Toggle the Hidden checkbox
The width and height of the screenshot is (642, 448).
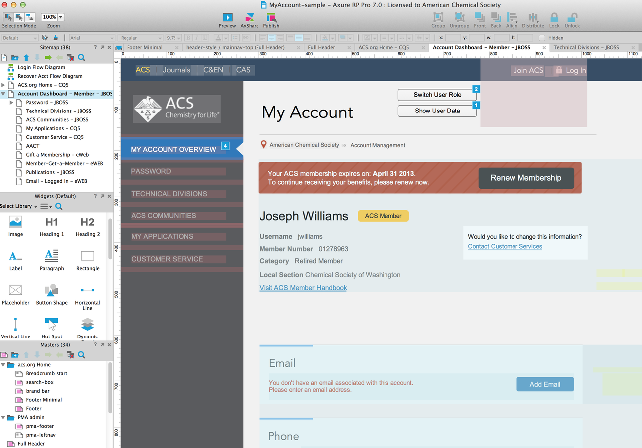click(542, 38)
